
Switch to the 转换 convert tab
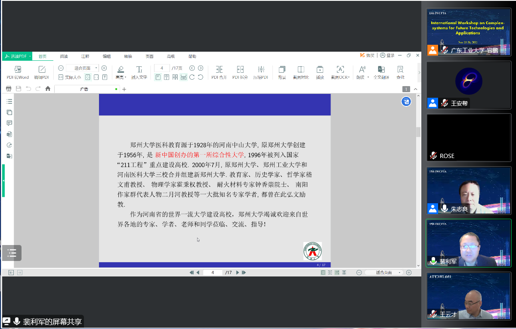[128, 56]
